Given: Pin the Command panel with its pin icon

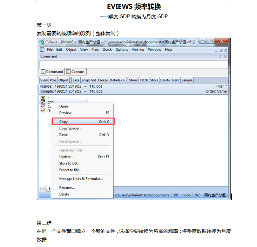Looking at the screenshot, I should click(x=221, y=56).
